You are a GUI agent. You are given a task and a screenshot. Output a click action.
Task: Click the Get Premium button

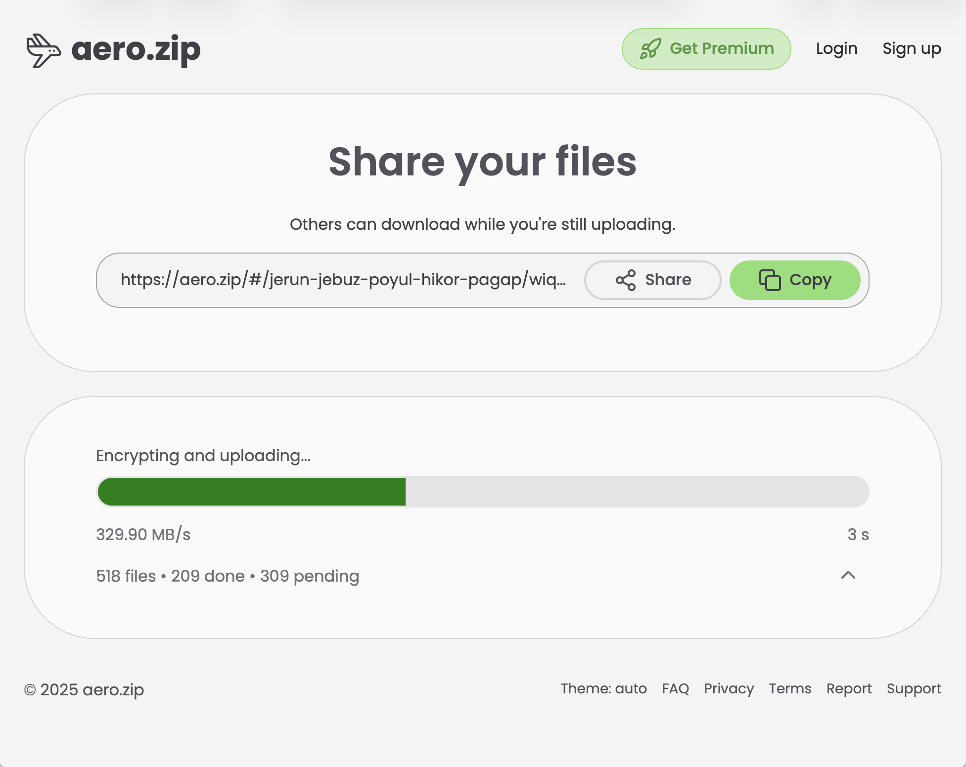click(x=706, y=48)
